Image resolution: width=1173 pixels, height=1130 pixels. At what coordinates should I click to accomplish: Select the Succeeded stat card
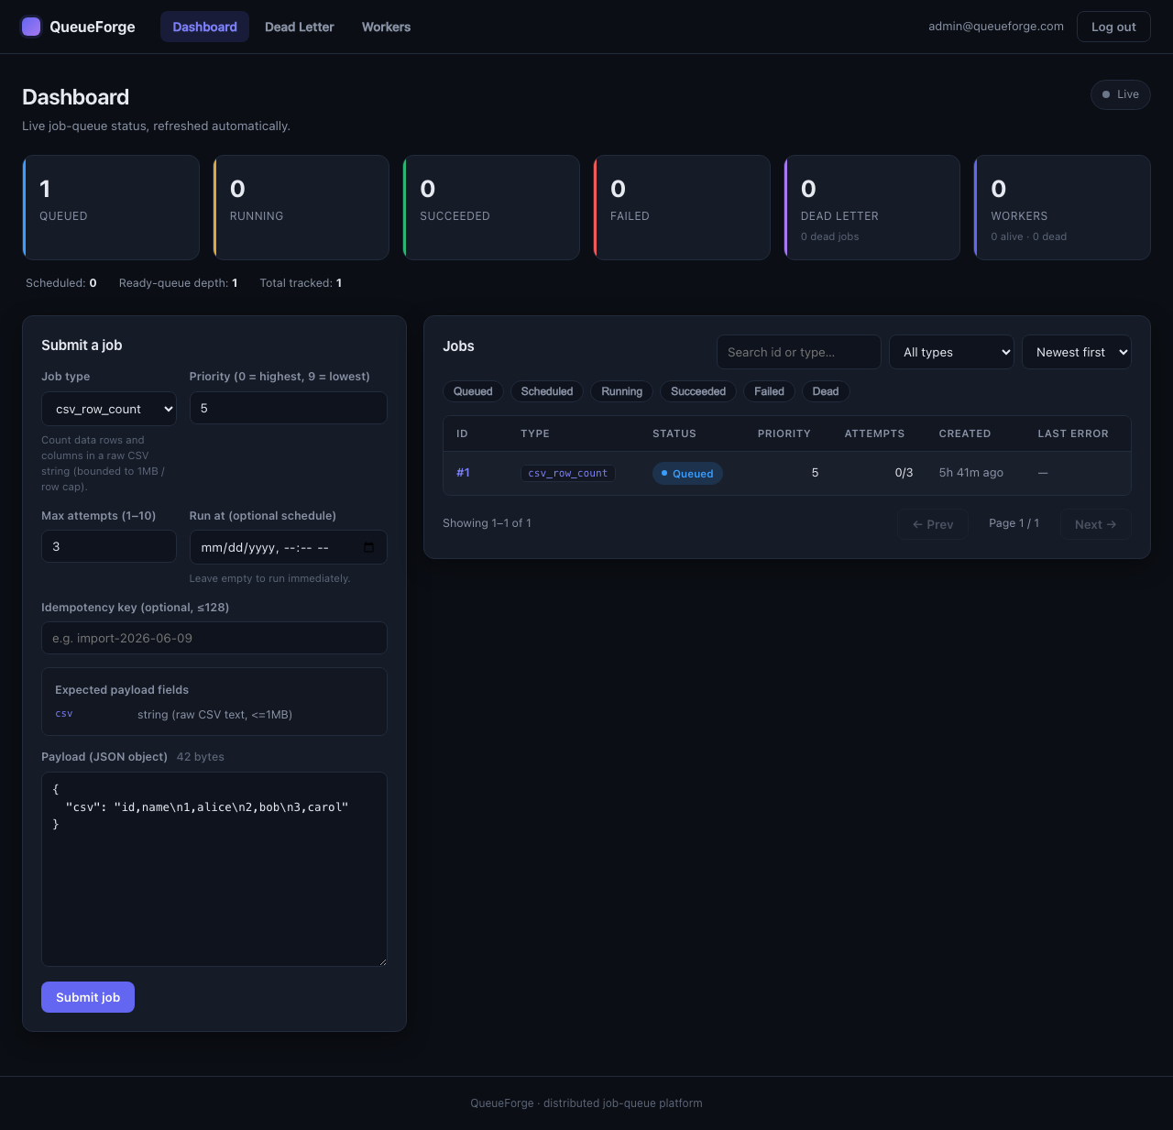point(491,207)
